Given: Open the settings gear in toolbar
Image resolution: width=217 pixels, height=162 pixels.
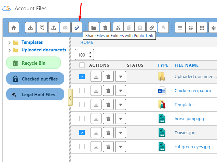Looking at the screenshot, I should pyautogui.click(x=214, y=27).
